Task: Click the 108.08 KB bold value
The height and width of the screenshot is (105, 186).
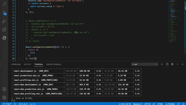Action: pyautogui.click(x=85, y=71)
